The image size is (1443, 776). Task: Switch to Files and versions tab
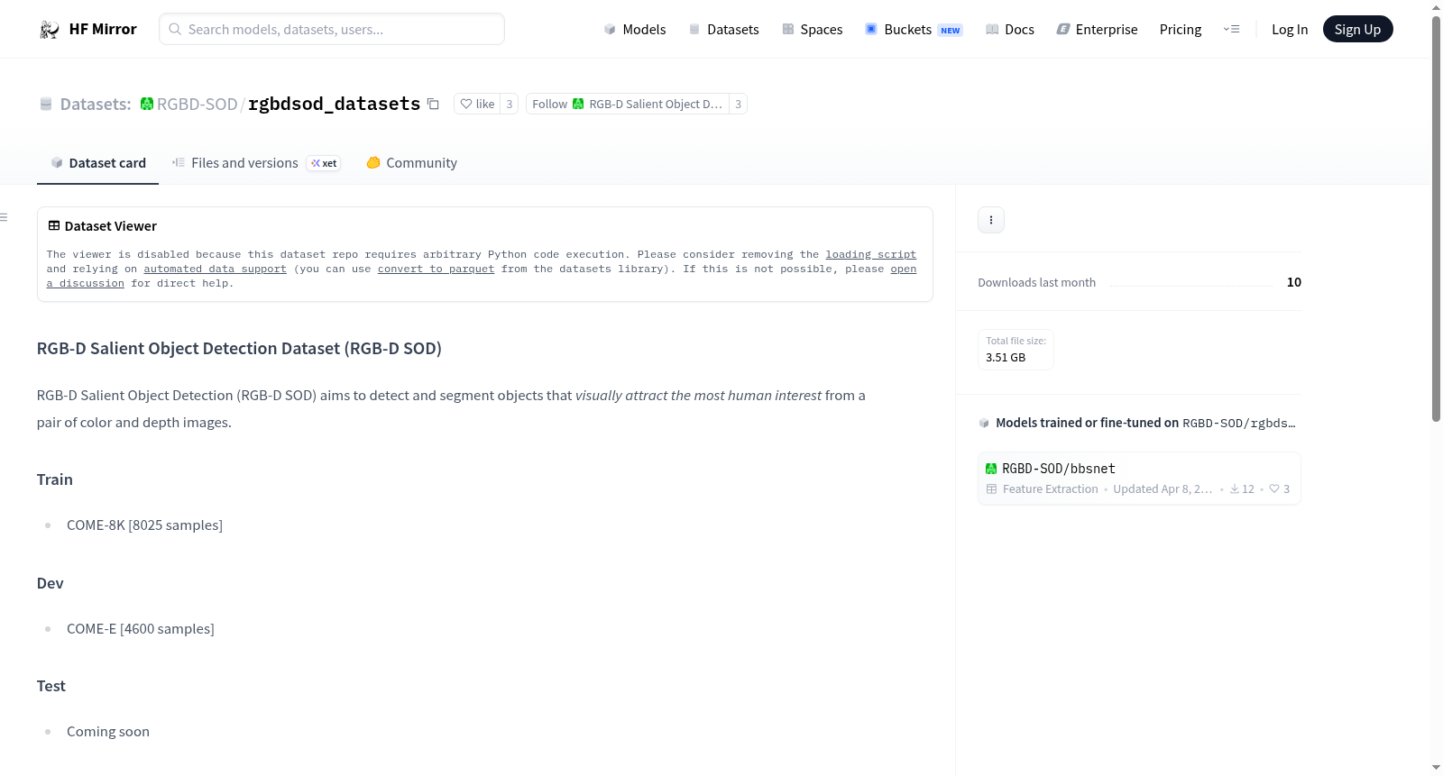256,163
